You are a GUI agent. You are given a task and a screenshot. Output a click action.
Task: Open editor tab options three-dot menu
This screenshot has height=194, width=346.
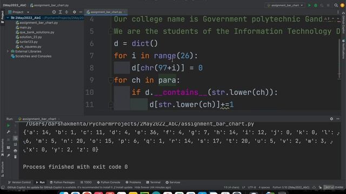tap(338, 12)
